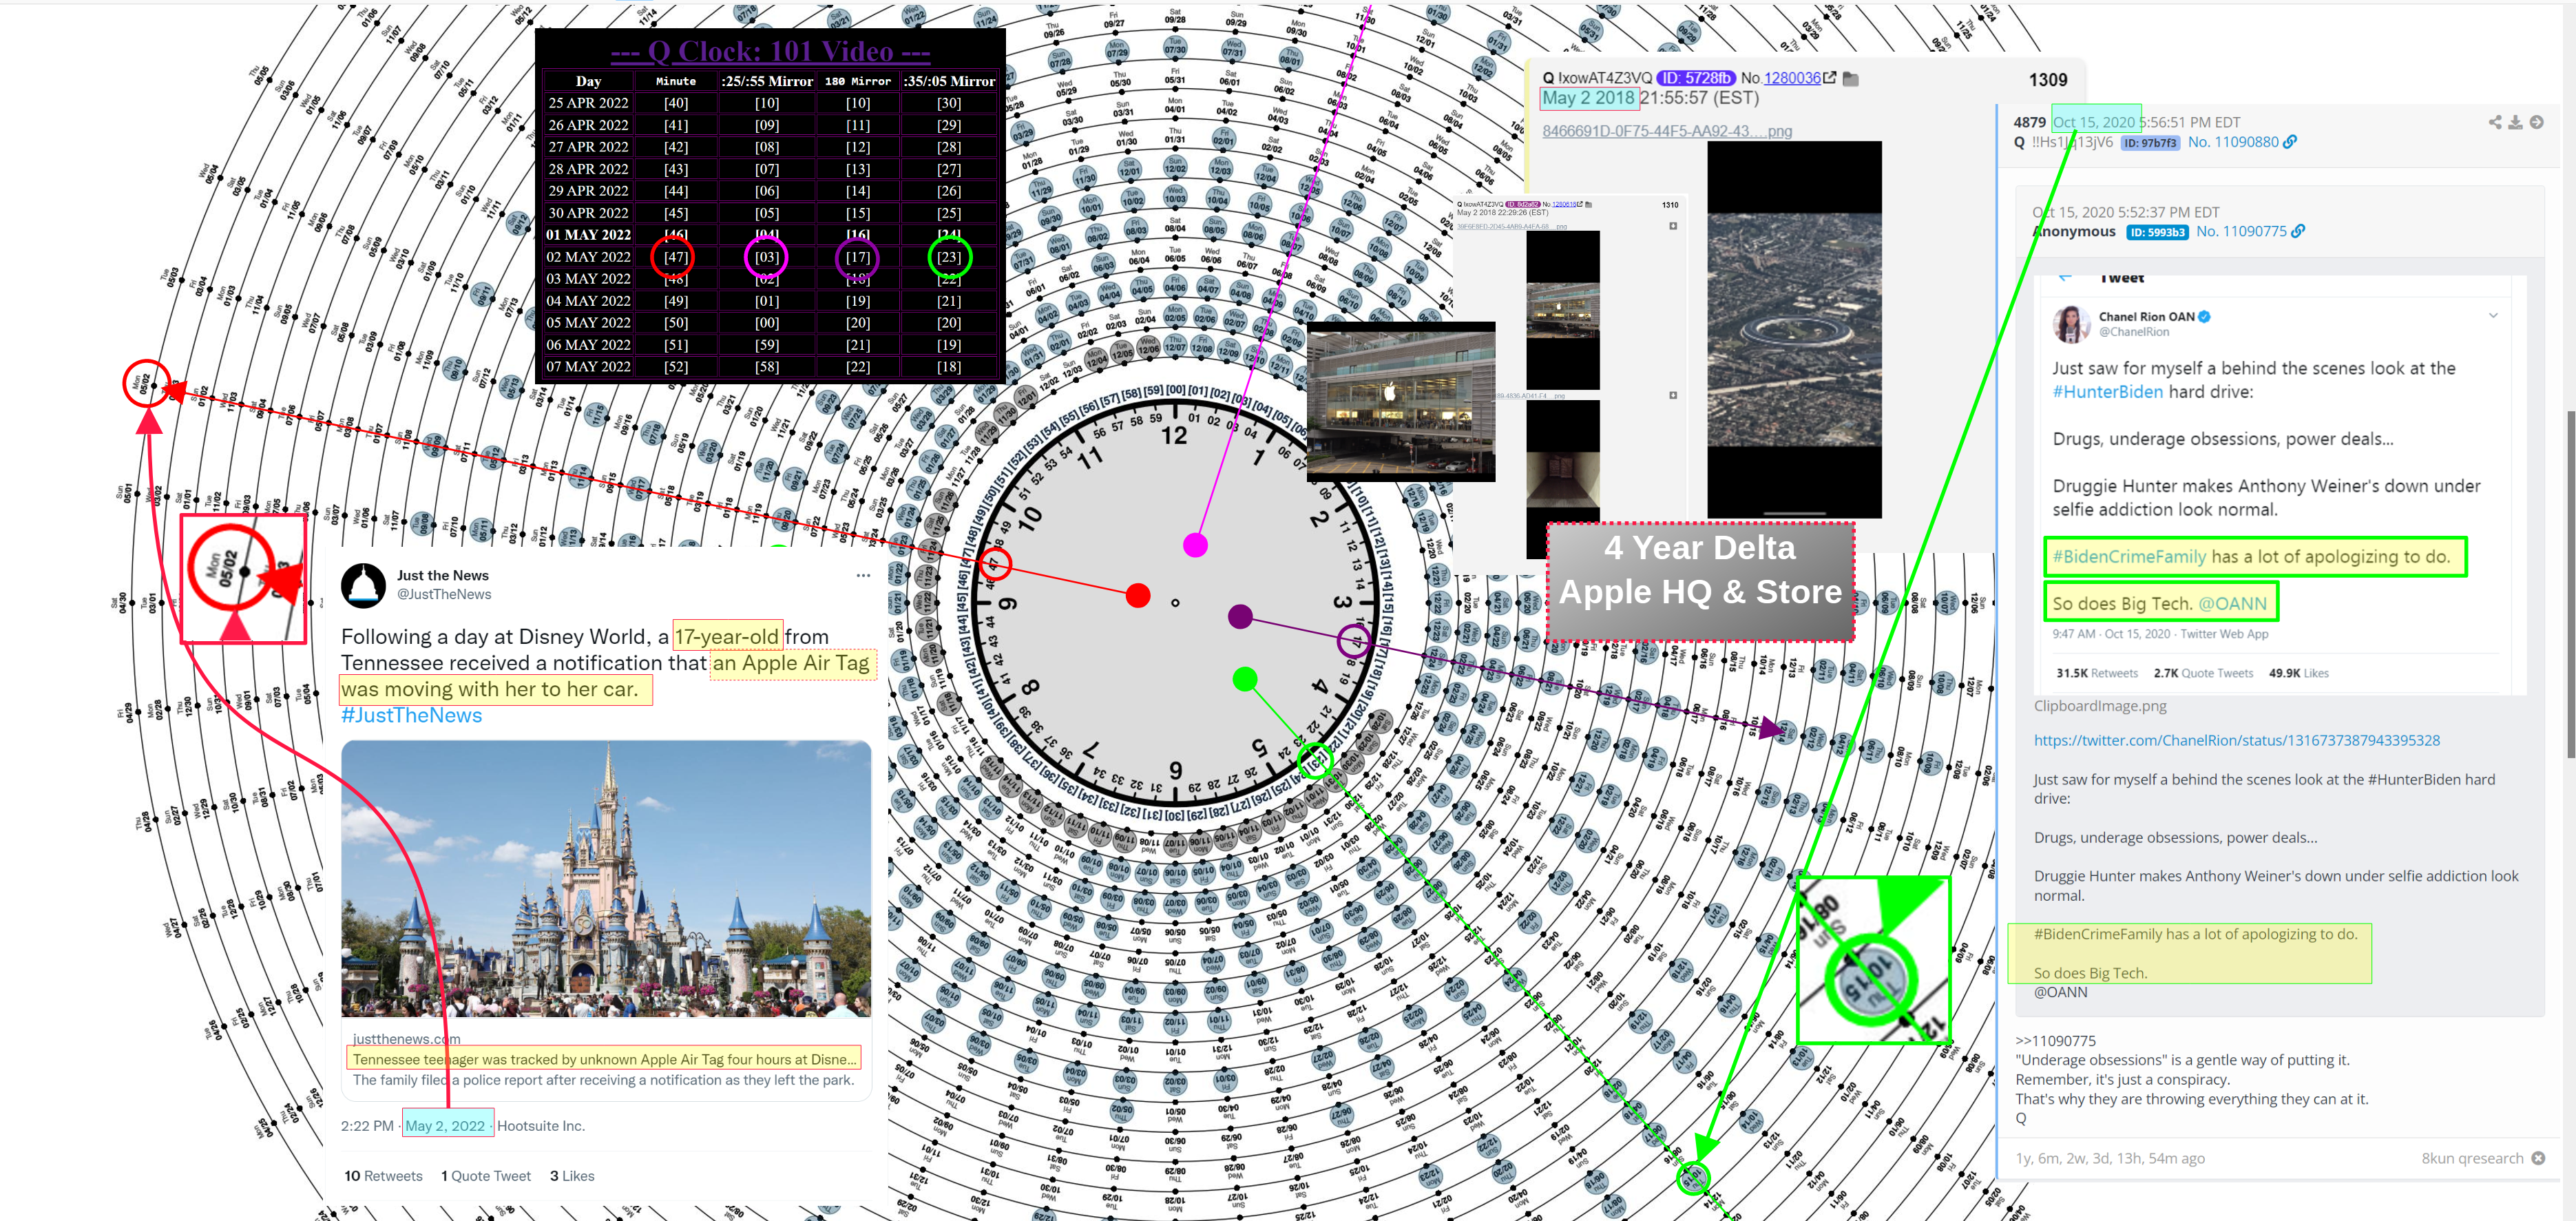Click 1 Quote Tweet on Just the News tweet
This screenshot has width=2576, height=1221.
pos(486,1176)
